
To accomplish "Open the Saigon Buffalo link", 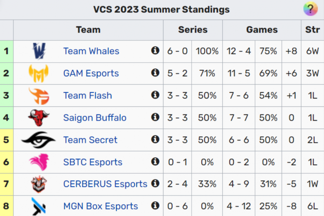I will (95, 118).
